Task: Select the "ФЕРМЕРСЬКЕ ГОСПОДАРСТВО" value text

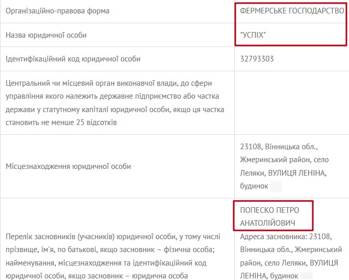Action: [x=292, y=11]
